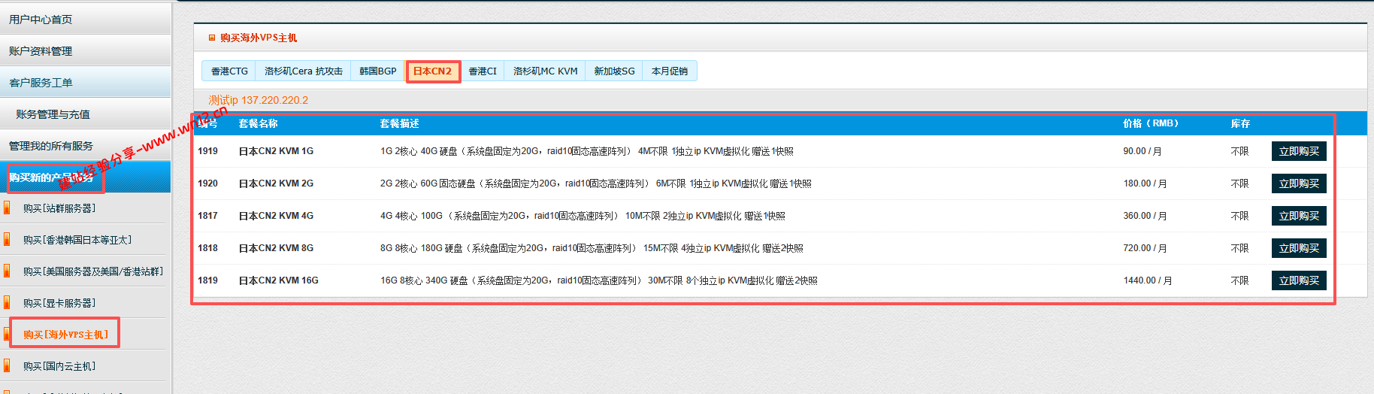This screenshot has width=1374, height=394.
Task: Click orange icon beside 购买[香港韩国日本等亚太]
Action: click(7, 240)
